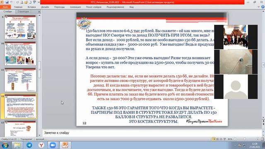Open the Переходы ribbon tab
This screenshot has height=149, width=265.
59,7
